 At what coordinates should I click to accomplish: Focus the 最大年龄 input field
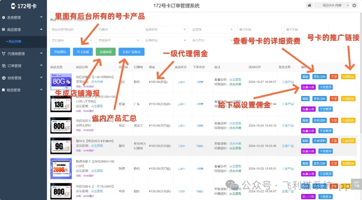tap(306, 29)
